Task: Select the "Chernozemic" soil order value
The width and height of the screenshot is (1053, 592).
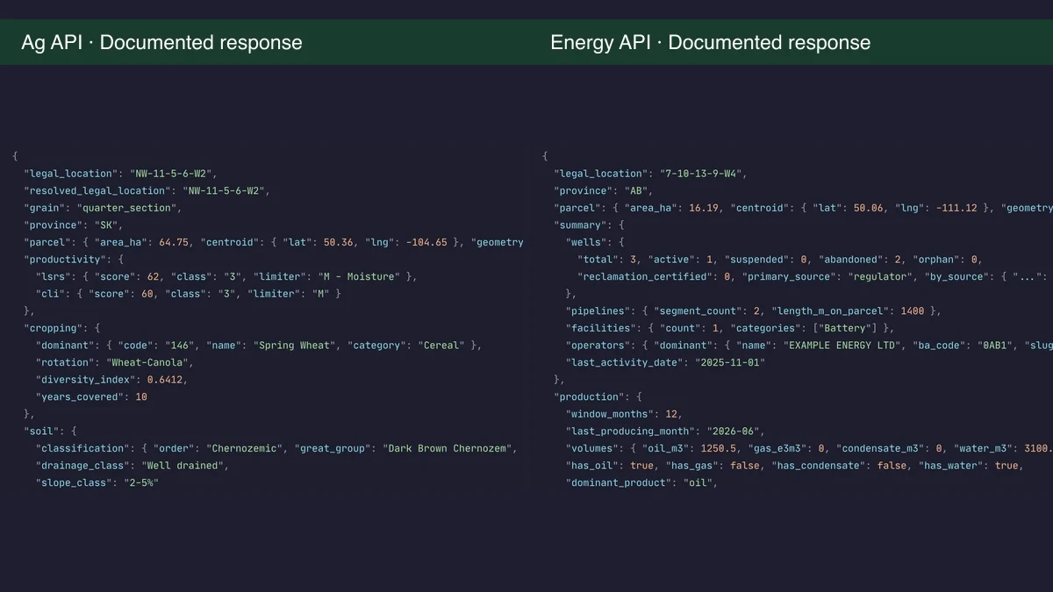Action: click(245, 448)
